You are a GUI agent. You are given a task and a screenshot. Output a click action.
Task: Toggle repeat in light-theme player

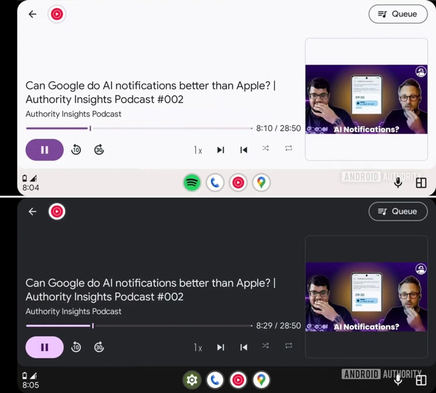point(288,148)
